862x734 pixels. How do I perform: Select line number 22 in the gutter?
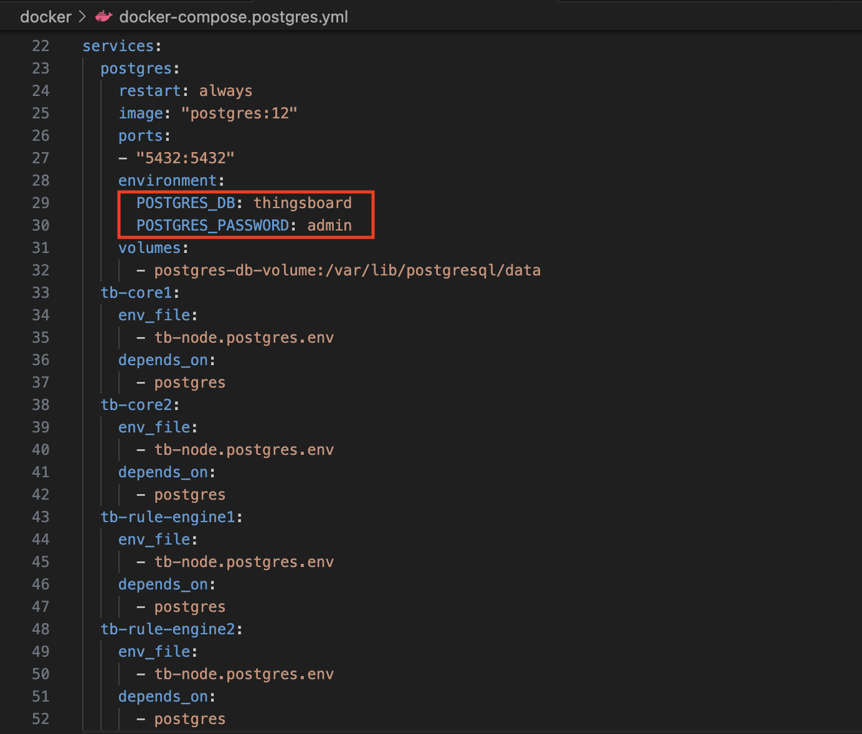tap(40, 46)
